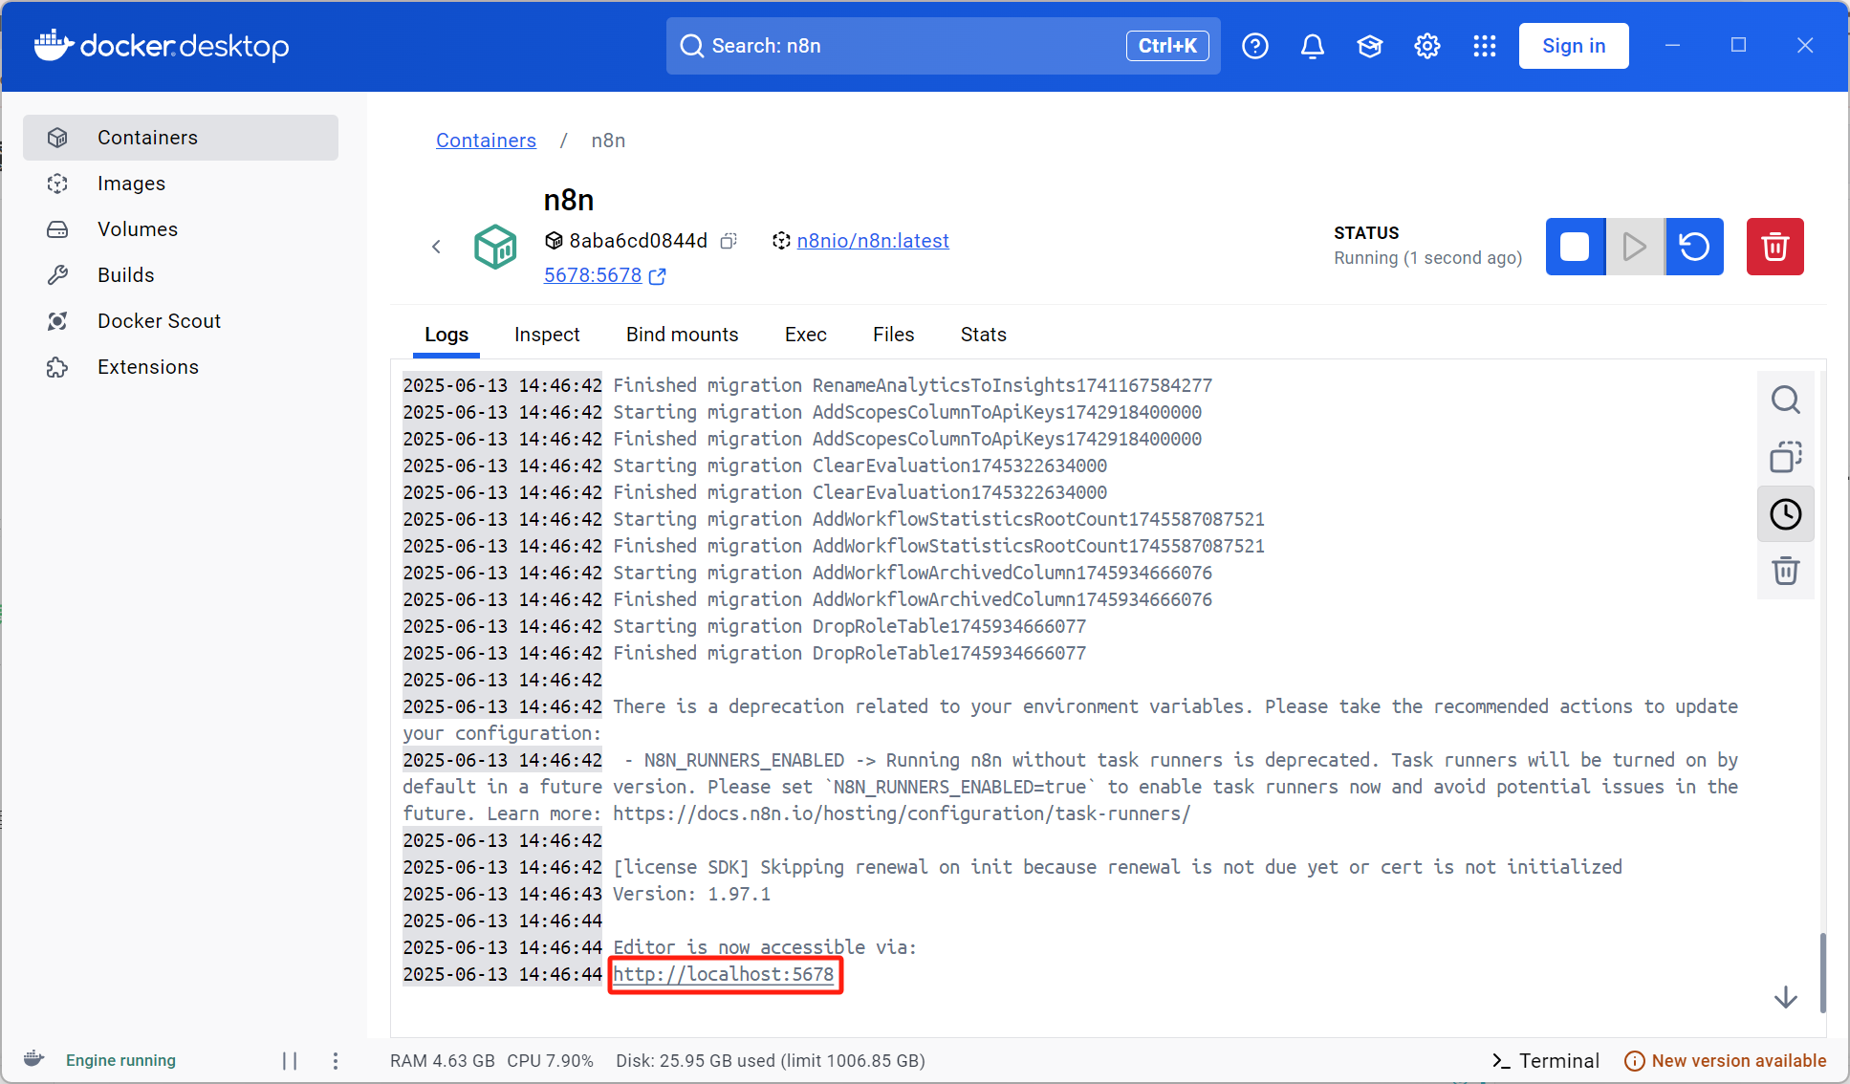Open the notifications bell
The width and height of the screenshot is (1850, 1084).
pos(1313,46)
